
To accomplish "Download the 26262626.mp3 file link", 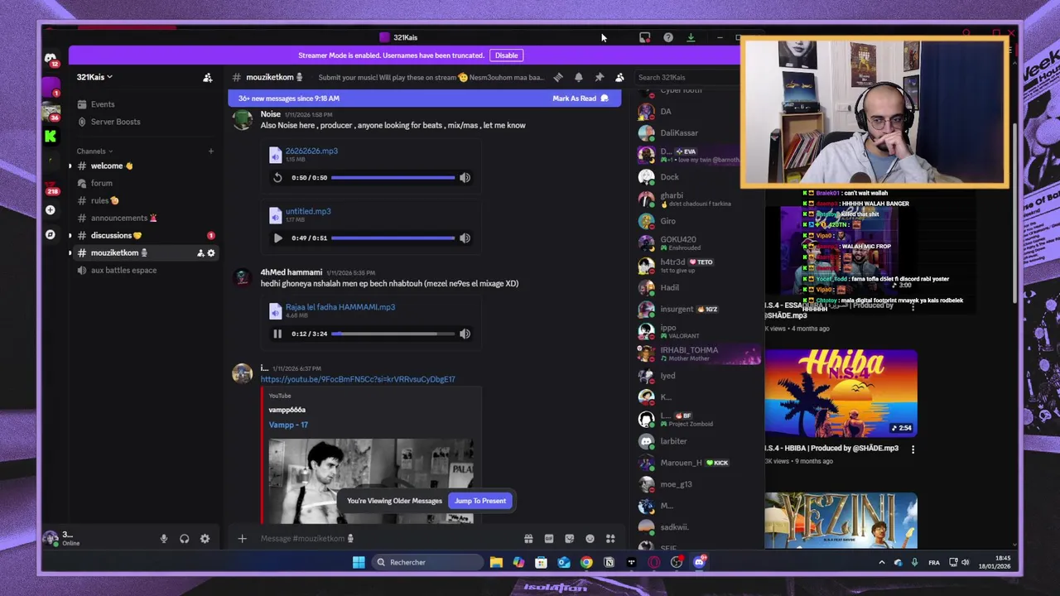I will click(x=311, y=151).
